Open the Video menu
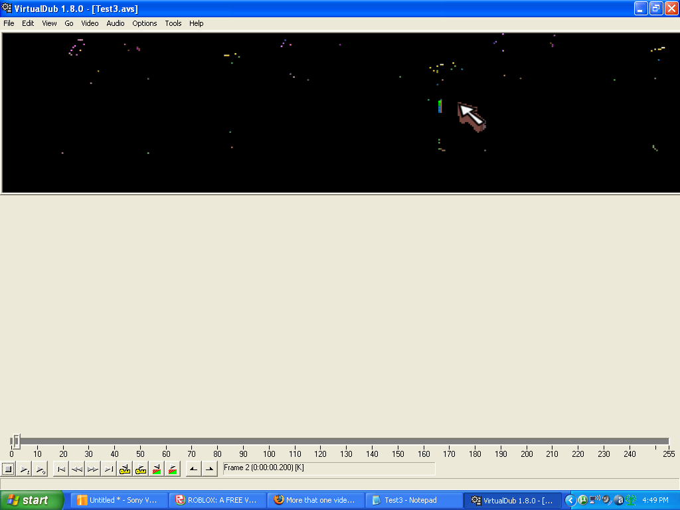Screen dimensions: 680x510 pos(90,23)
